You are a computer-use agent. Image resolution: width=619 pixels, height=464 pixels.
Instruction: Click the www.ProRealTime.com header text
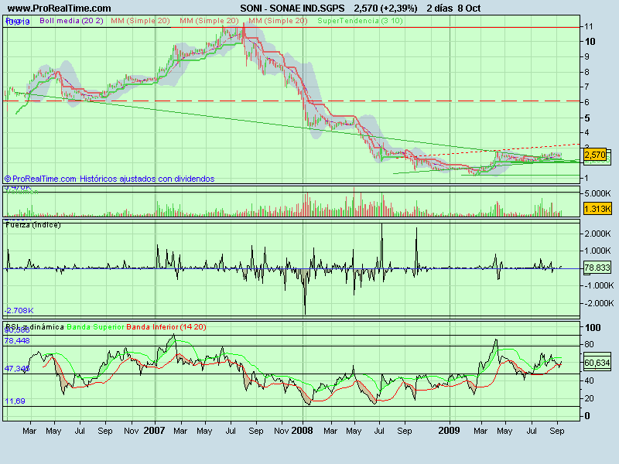click(x=60, y=8)
